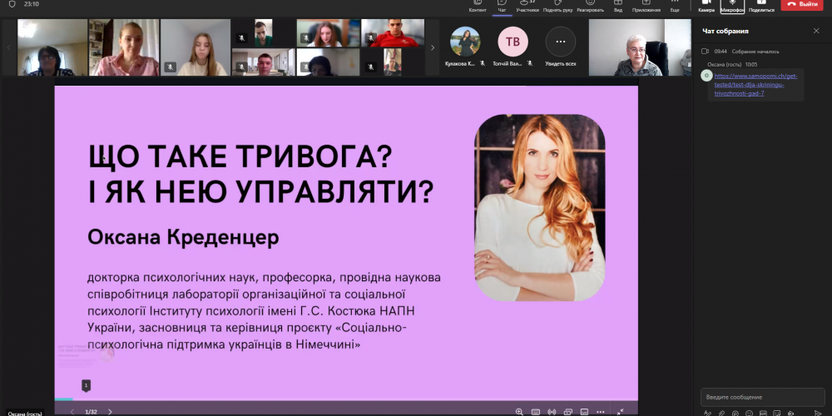Go to the next slide arrow
This screenshot has height=416, width=832.
pyautogui.click(x=110, y=411)
